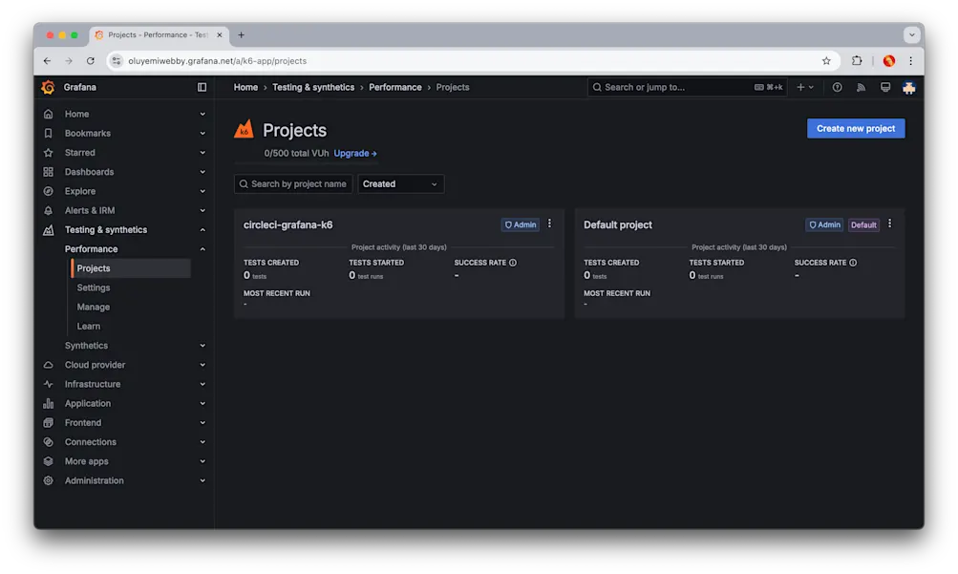Open the Created sort dropdown
Screen dimensions: 958x574
(x=400, y=183)
